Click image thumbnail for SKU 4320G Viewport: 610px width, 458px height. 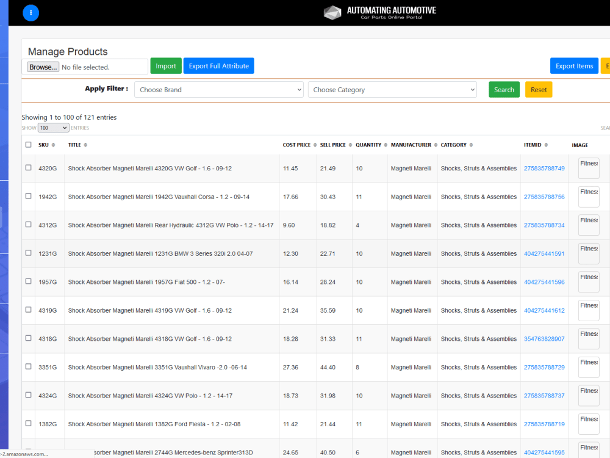coord(589,168)
